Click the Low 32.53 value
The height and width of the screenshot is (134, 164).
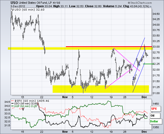point(76,6)
